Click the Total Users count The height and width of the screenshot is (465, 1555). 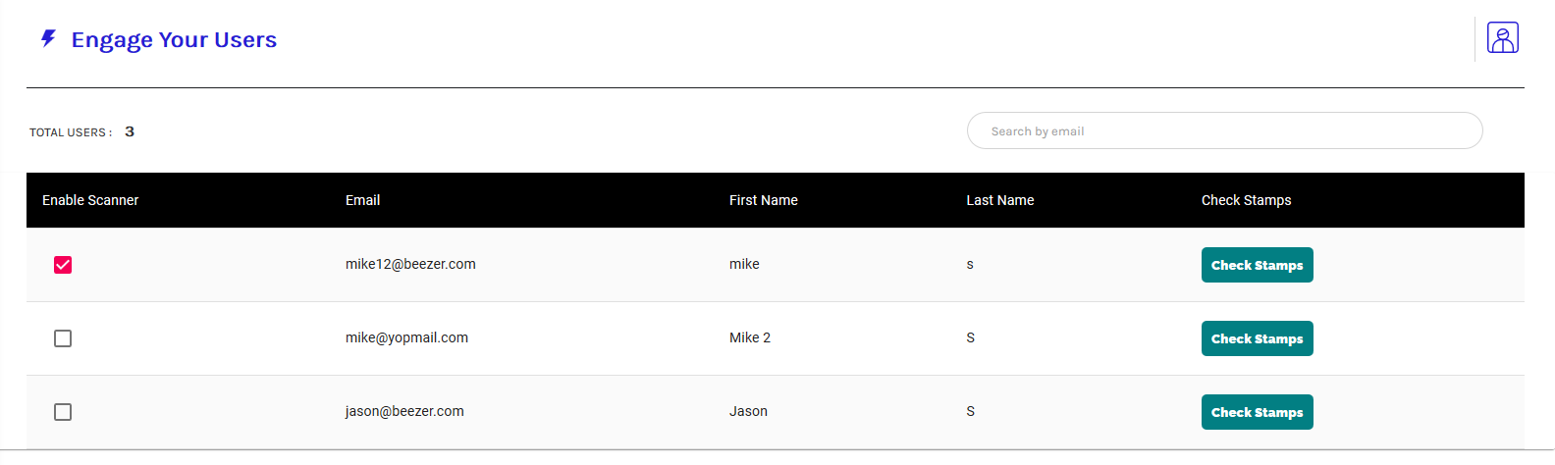coord(130,131)
